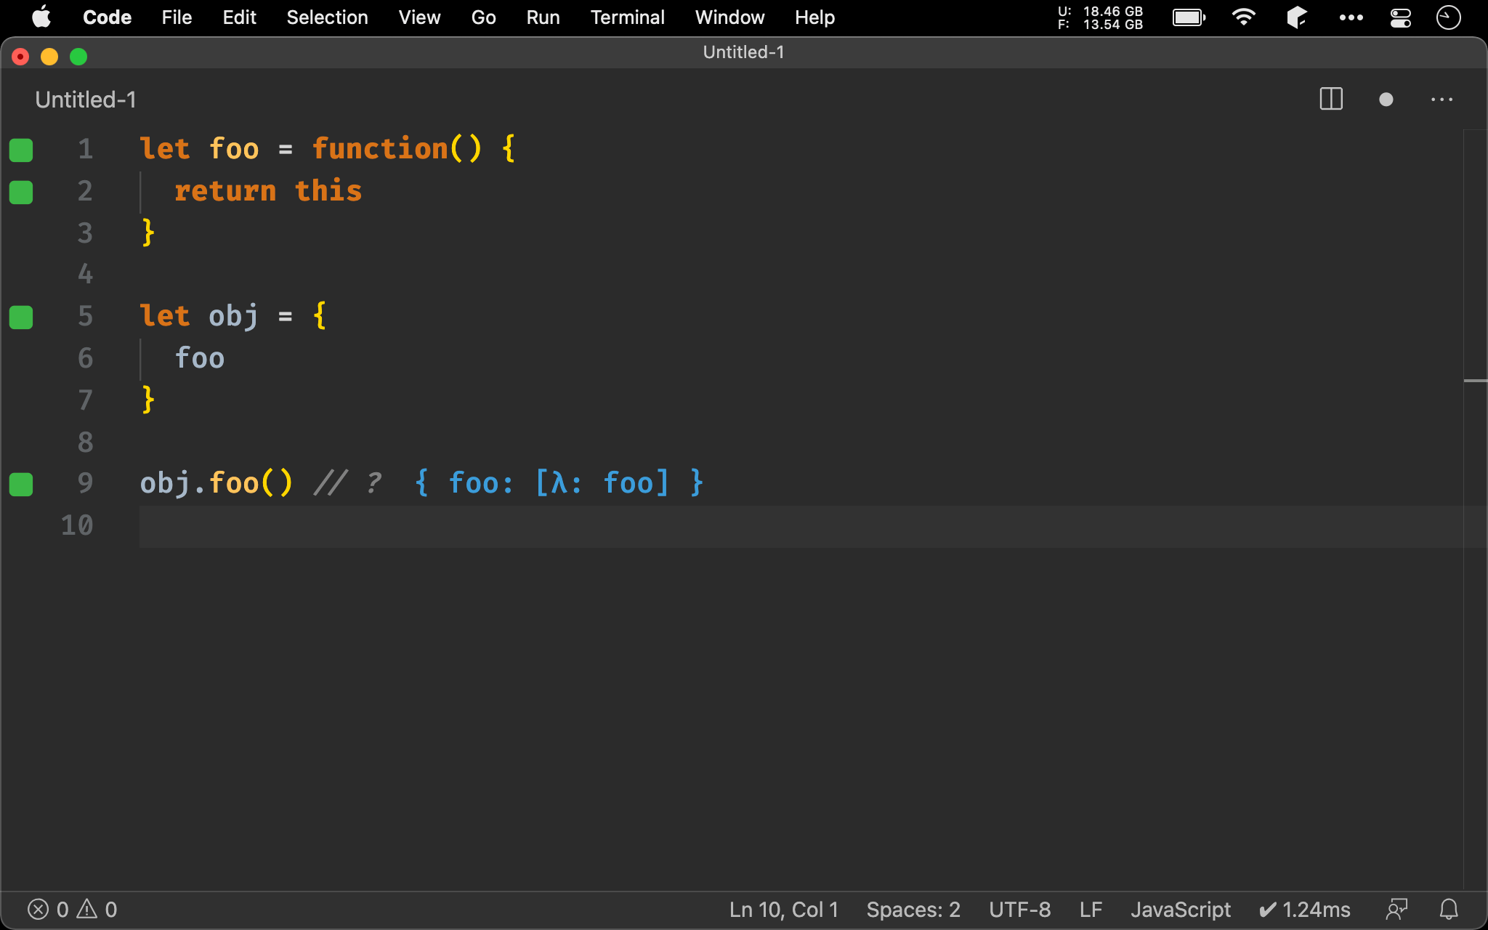Click the JavaScript language mode selector

pyautogui.click(x=1179, y=909)
